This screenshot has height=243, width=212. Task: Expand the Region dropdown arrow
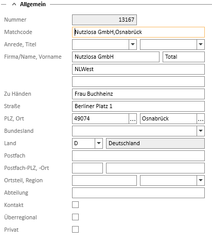[201, 180]
